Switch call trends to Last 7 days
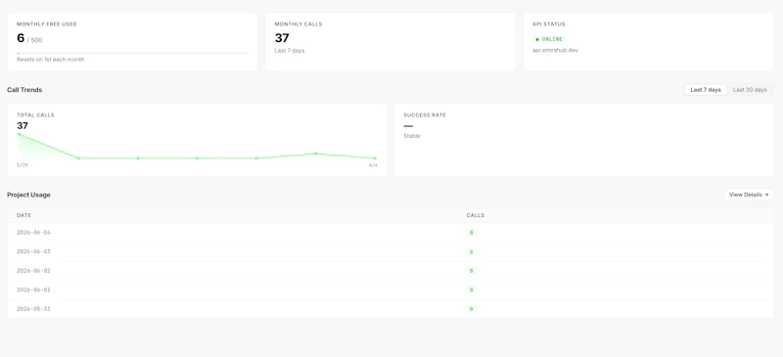783x357 pixels. 705,90
